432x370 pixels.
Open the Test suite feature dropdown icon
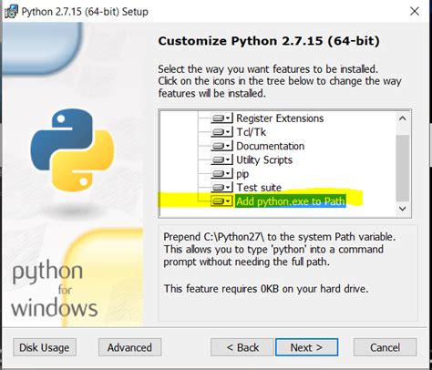(222, 187)
